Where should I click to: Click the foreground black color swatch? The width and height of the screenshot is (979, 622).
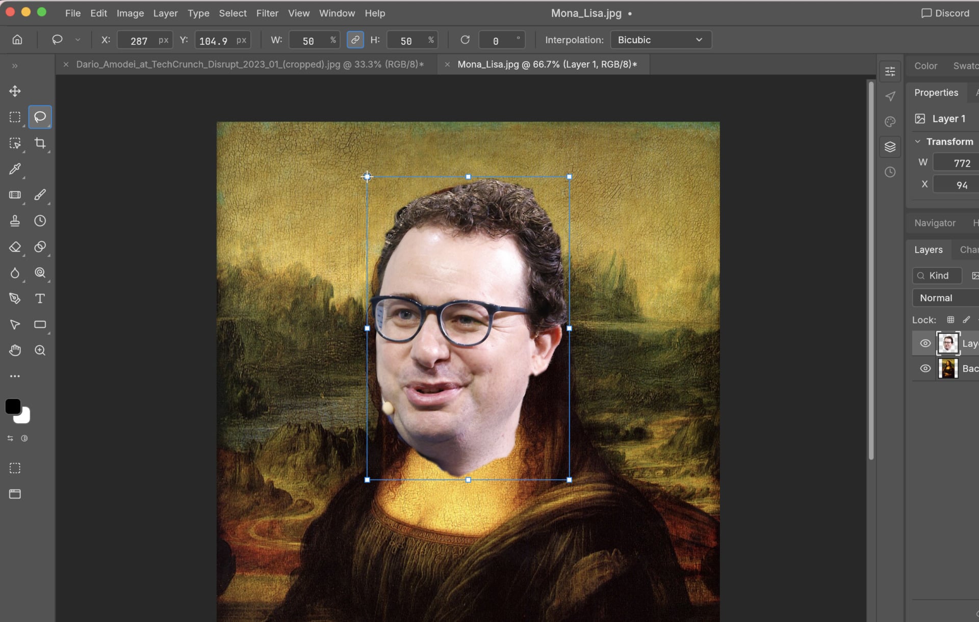(13, 407)
